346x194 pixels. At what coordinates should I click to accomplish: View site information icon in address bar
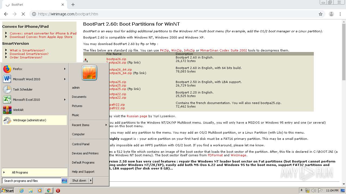(x=34, y=14)
